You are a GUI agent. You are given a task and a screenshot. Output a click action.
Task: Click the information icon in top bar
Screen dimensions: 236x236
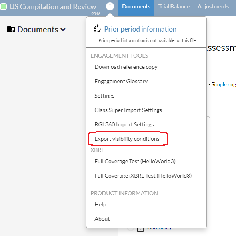pyautogui.click(x=110, y=6)
